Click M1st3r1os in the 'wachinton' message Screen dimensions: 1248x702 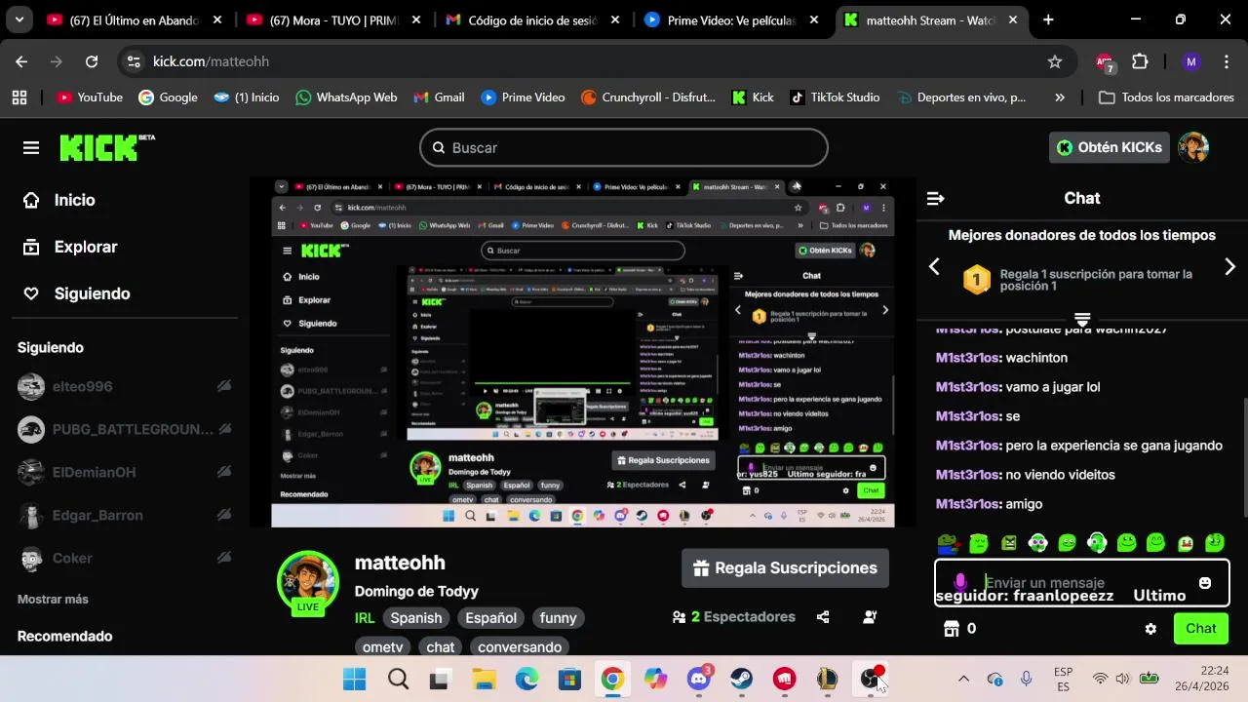968,358
